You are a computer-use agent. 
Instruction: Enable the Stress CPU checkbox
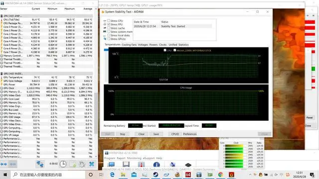109,20
